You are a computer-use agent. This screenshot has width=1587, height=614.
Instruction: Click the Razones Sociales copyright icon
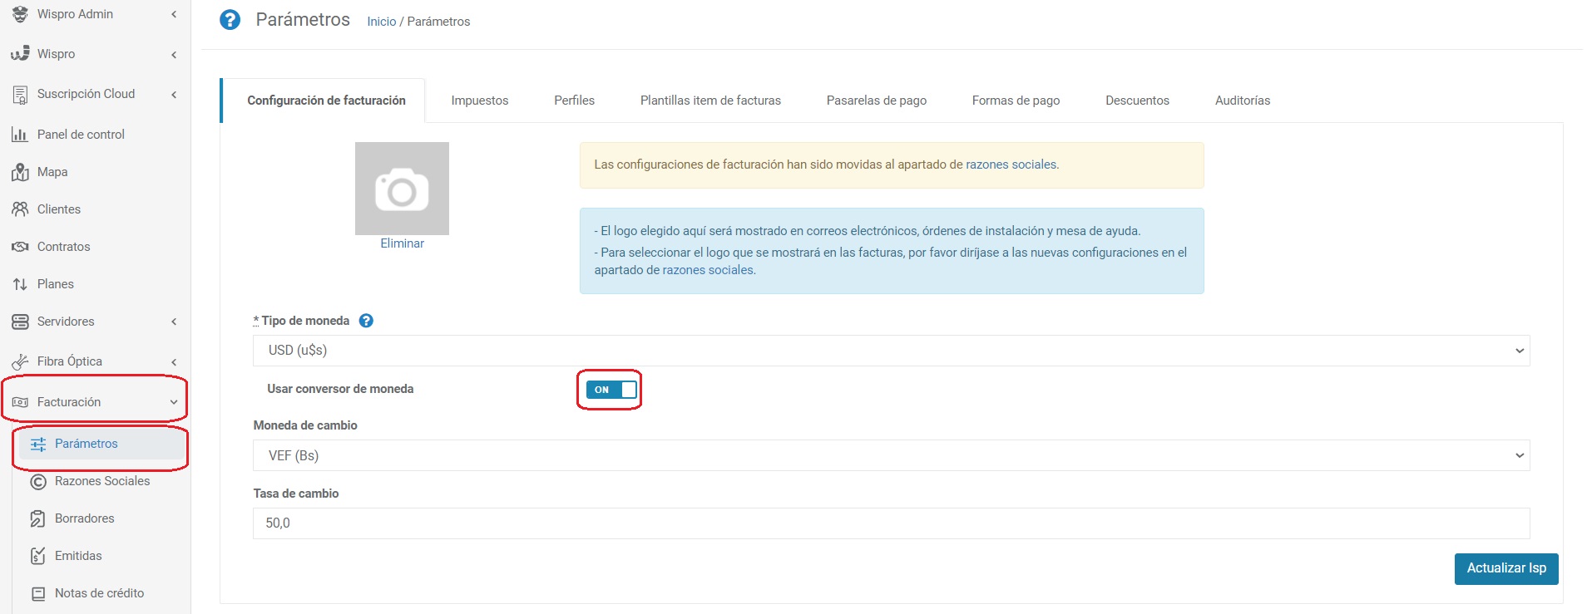click(38, 481)
